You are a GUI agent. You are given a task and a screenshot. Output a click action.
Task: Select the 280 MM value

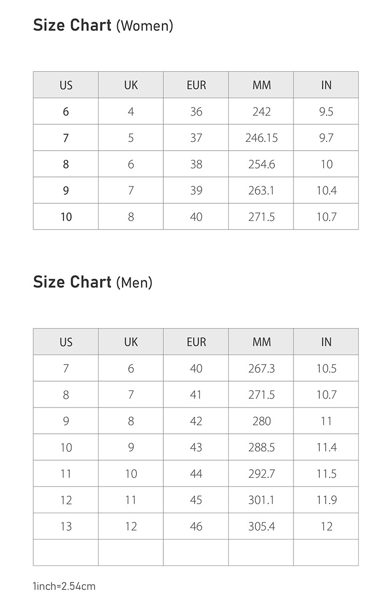click(x=261, y=421)
